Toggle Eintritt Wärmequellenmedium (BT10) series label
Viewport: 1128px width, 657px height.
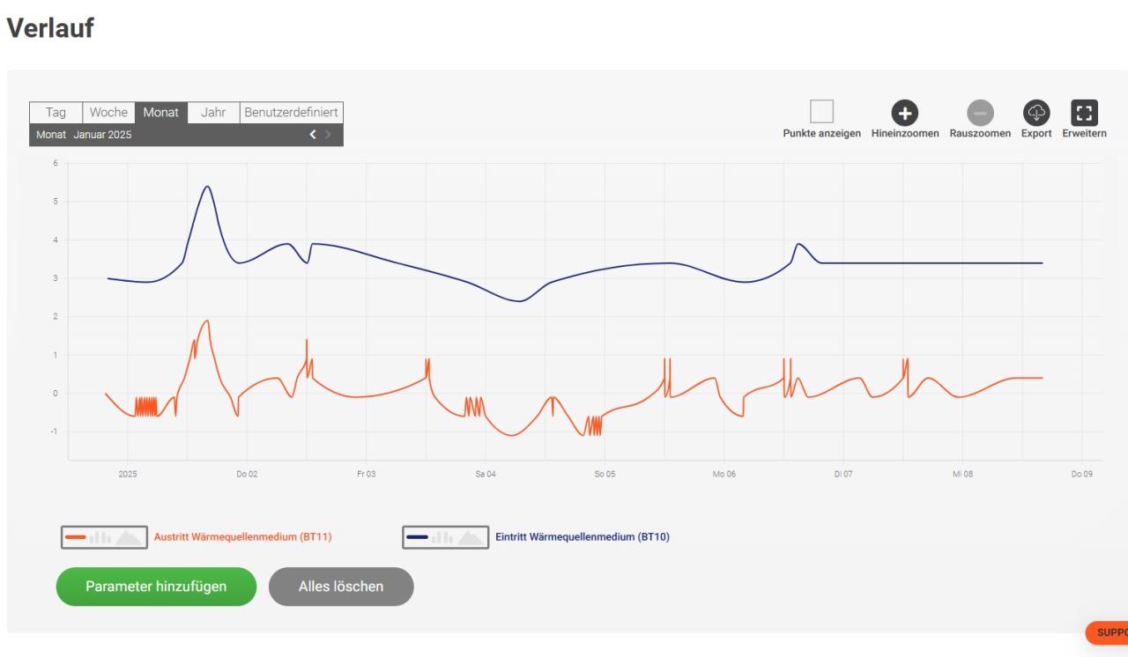click(x=583, y=536)
